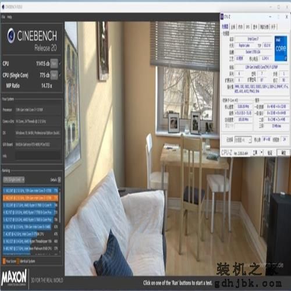
Task: Select rank 1 13th Gen Intel Core blue row
Action: coord(30,190)
